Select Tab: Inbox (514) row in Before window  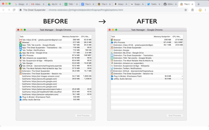click(56, 40)
